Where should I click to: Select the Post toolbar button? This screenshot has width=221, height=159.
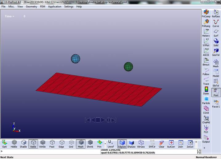click(x=216, y=92)
